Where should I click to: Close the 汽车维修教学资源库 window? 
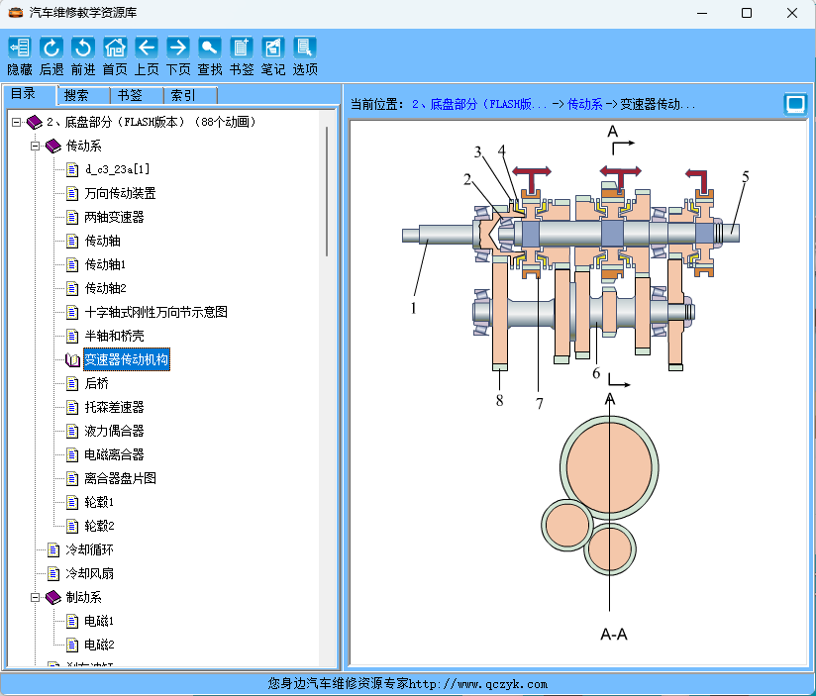coord(791,13)
